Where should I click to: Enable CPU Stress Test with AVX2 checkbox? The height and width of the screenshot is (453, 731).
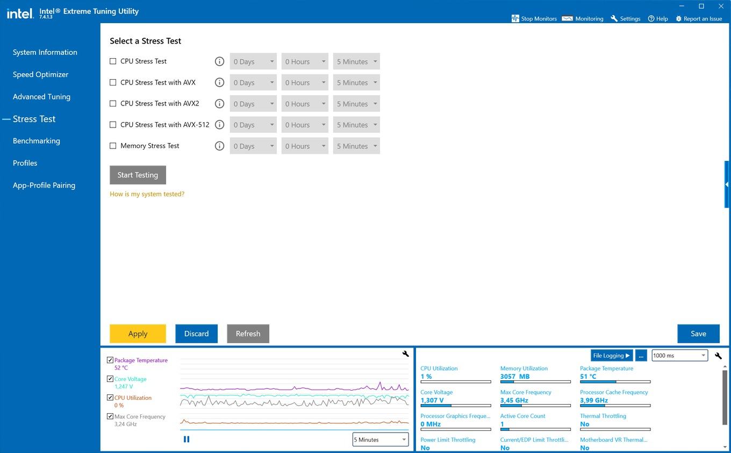(x=113, y=103)
